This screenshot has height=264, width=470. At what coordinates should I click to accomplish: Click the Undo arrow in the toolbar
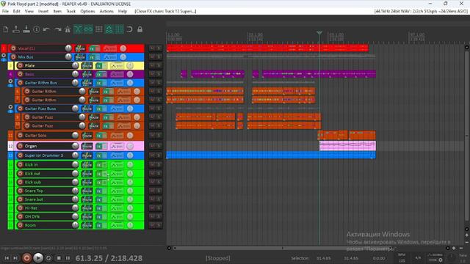tap(46, 29)
